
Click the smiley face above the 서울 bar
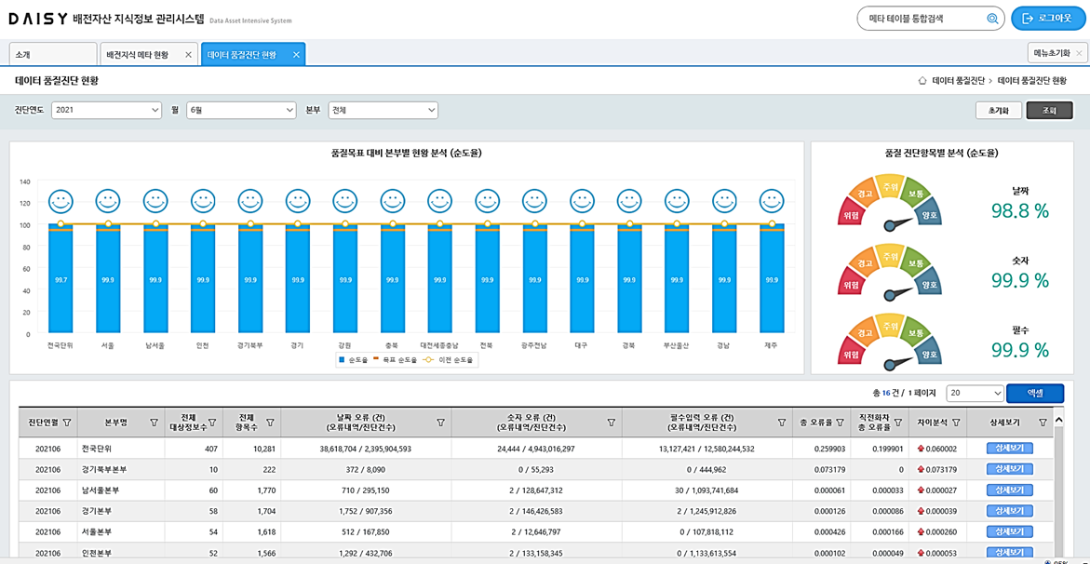108,201
